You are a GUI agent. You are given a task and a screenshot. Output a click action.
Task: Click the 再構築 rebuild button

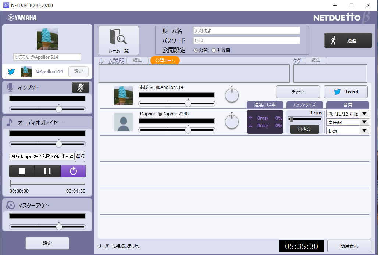(304, 129)
